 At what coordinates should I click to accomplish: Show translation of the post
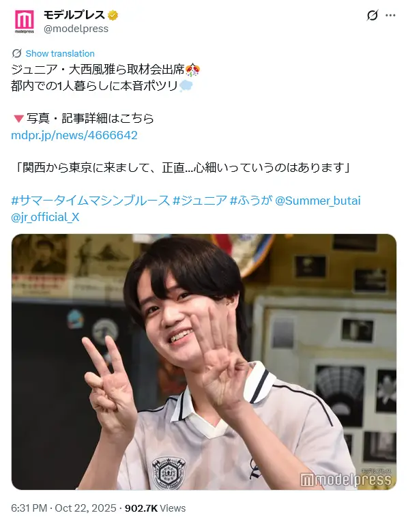tap(60, 53)
